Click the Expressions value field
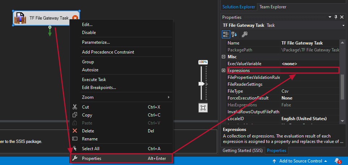Viewport: 348px width, 165px height. 310,71
